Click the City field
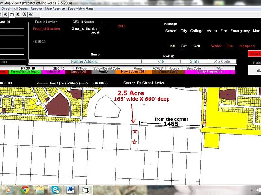The height and width of the screenshot is (195, 261). pos(161,61)
